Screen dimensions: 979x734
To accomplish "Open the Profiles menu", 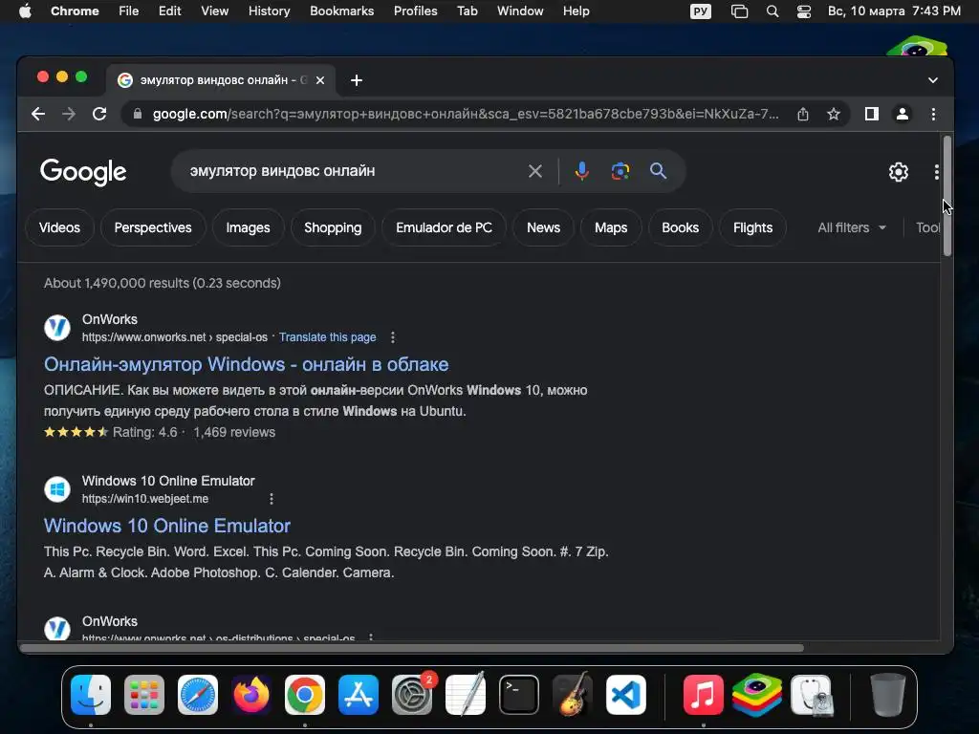I will tap(415, 11).
